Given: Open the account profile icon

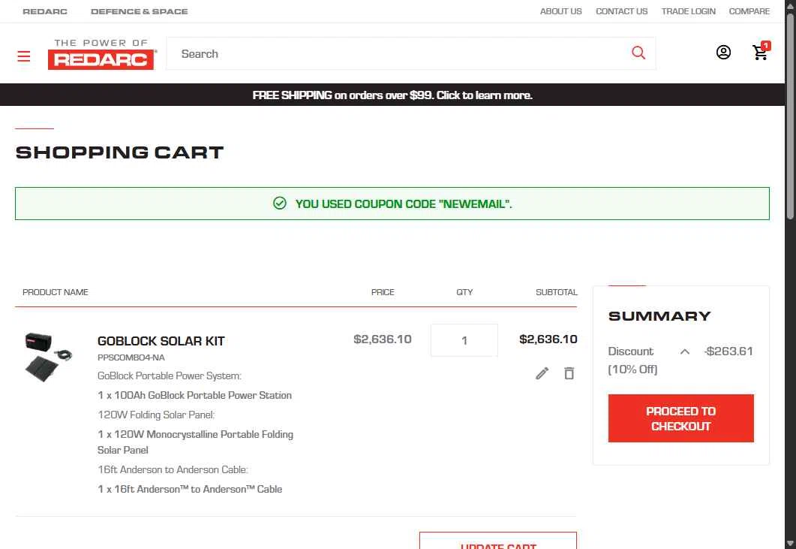Looking at the screenshot, I should tap(723, 53).
